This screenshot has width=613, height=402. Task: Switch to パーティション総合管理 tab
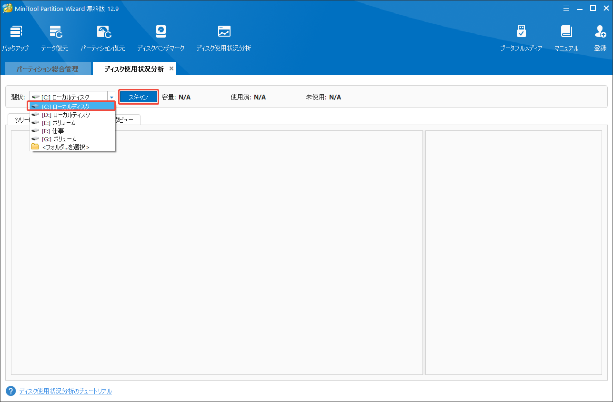[47, 69]
